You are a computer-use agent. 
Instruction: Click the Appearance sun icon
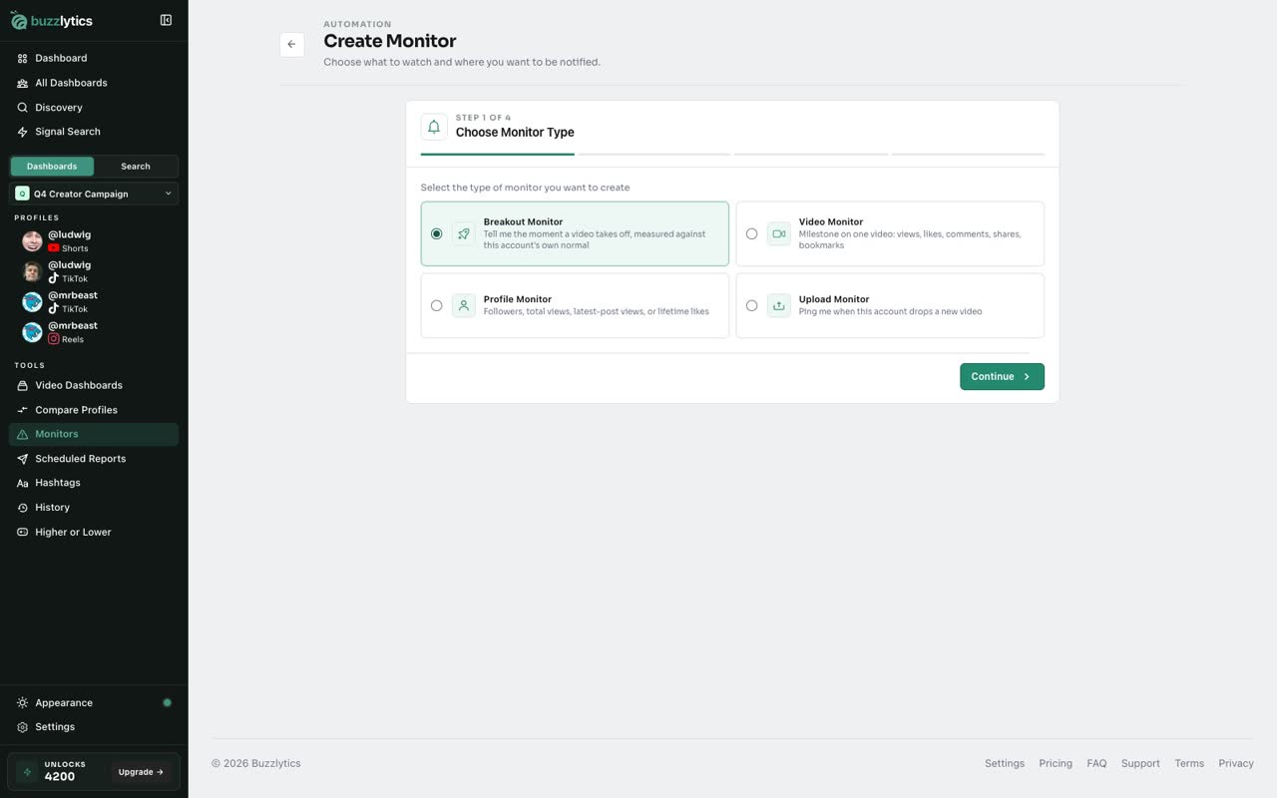point(23,703)
